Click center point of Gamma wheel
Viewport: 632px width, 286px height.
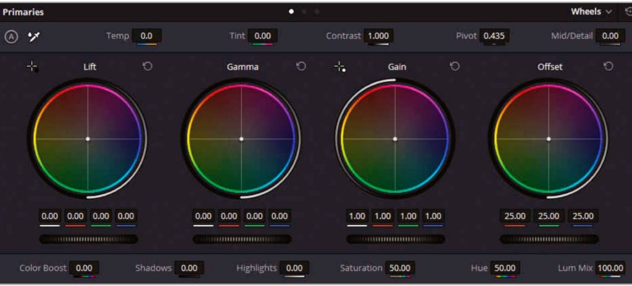[x=241, y=139]
